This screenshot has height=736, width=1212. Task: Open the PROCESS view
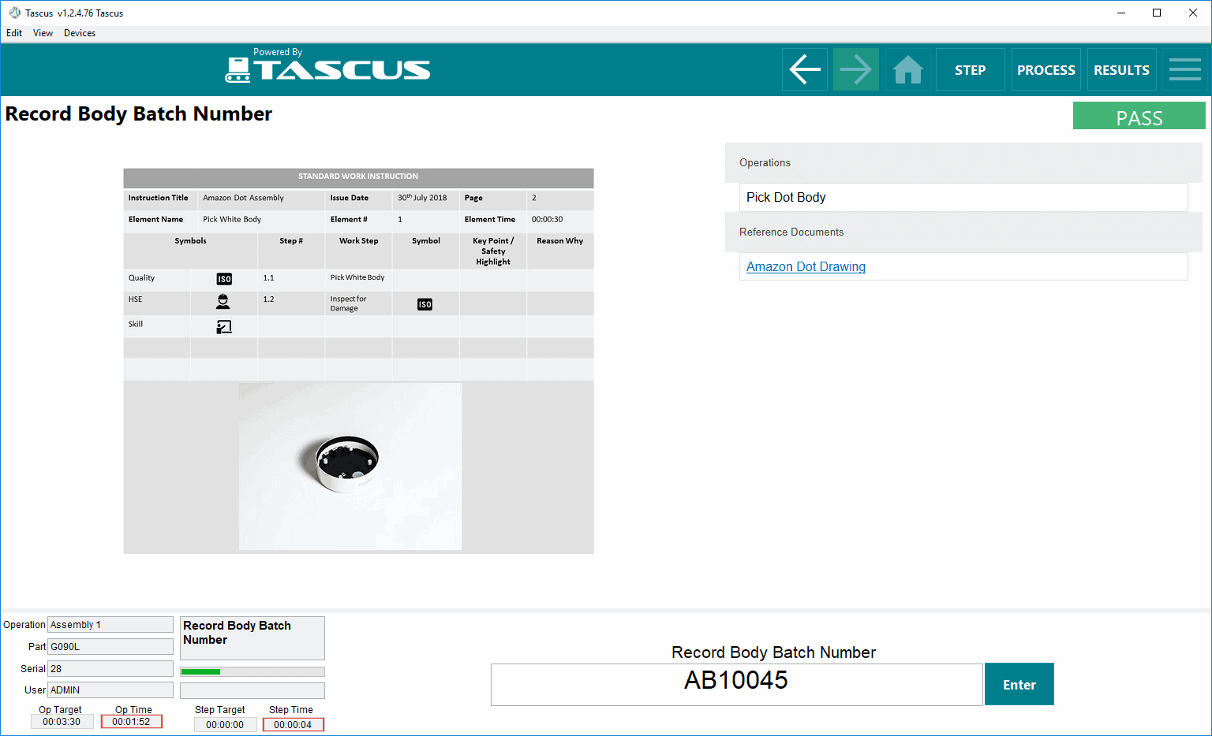coord(1046,69)
